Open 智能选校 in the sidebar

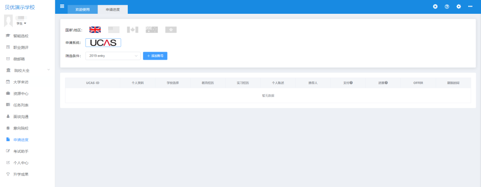[21, 36]
